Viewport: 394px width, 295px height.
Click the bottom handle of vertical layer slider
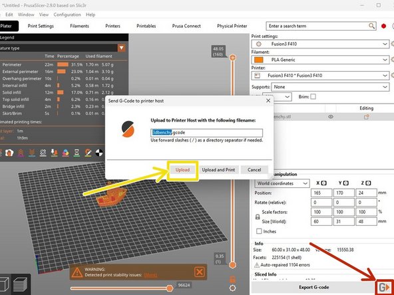[233, 265]
